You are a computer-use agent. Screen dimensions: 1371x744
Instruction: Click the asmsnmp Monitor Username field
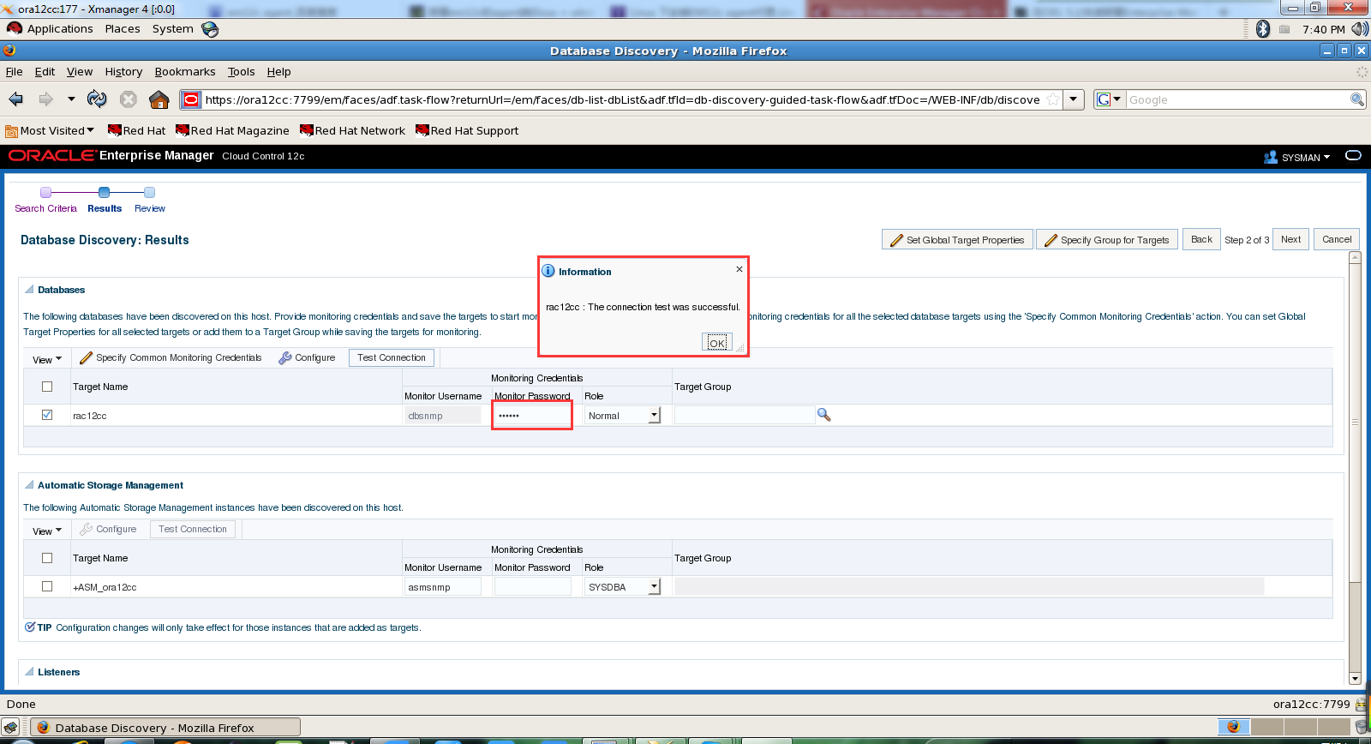click(x=443, y=587)
